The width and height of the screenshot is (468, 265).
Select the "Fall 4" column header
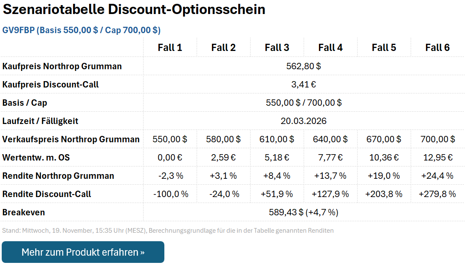tap(330, 48)
